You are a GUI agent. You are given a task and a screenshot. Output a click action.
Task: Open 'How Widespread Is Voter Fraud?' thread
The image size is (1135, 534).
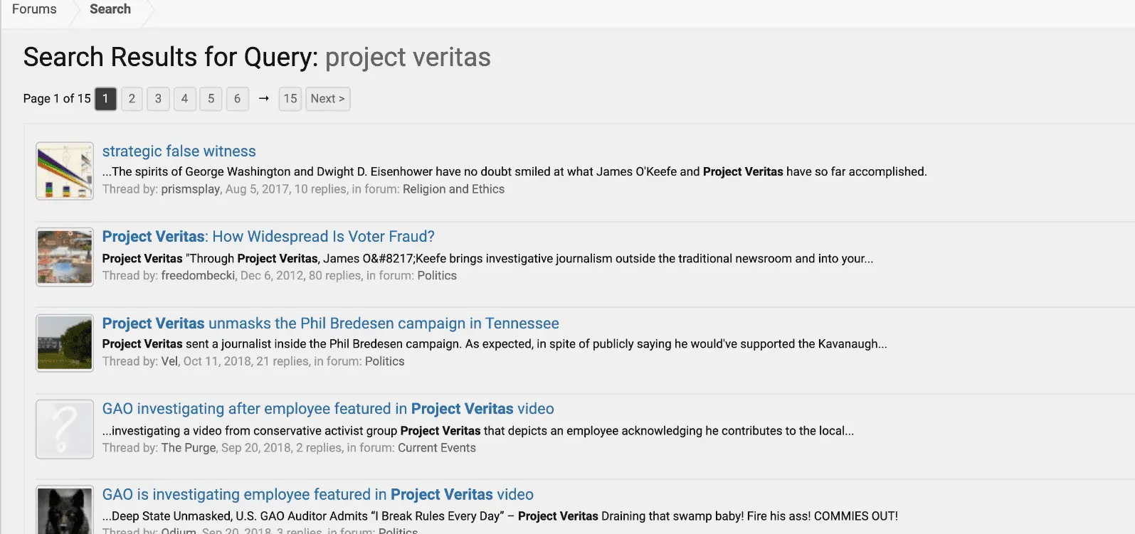click(x=268, y=237)
